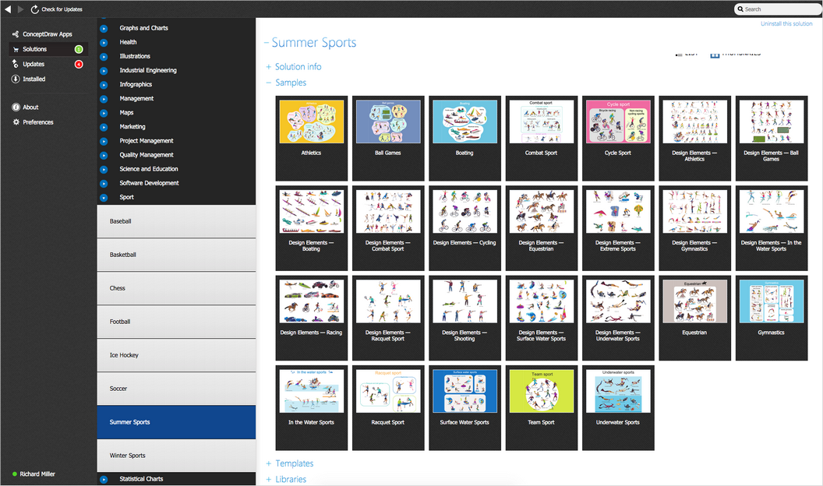This screenshot has height=486, width=823.
Task: Open the Surface Water Sports sample
Action: (x=464, y=407)
